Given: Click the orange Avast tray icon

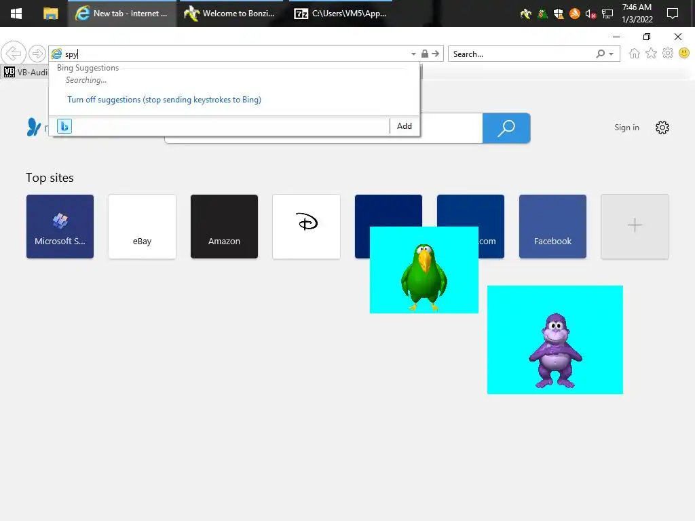Looking at the screenshot, I should (x=574, y=14).
